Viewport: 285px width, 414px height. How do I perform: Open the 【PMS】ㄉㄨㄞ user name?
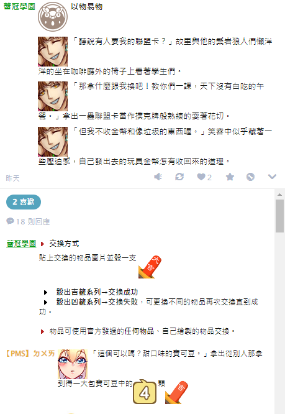click(x=30, y=353)
